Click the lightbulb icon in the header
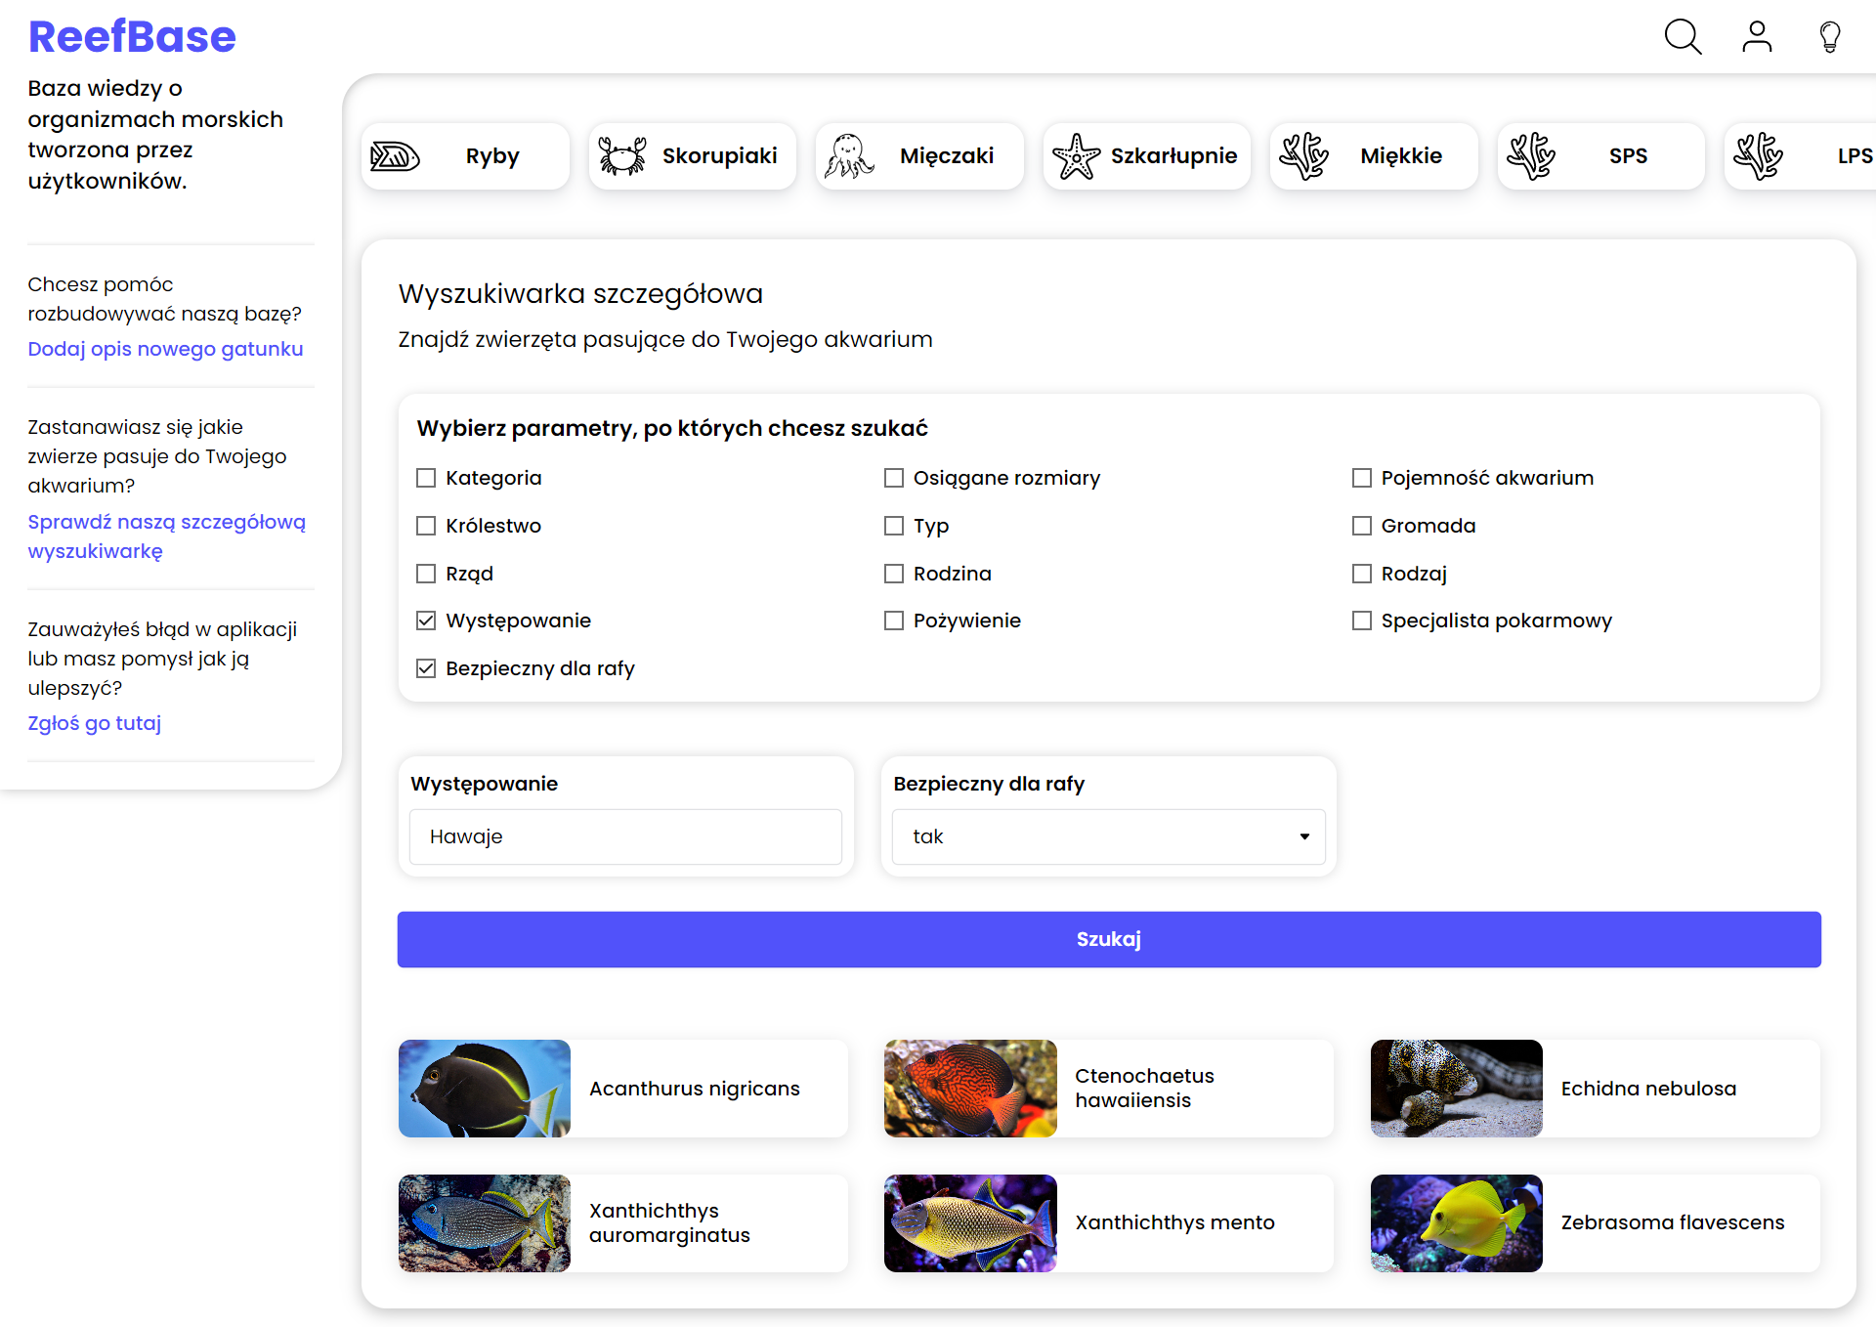 tap(1830, 36)
